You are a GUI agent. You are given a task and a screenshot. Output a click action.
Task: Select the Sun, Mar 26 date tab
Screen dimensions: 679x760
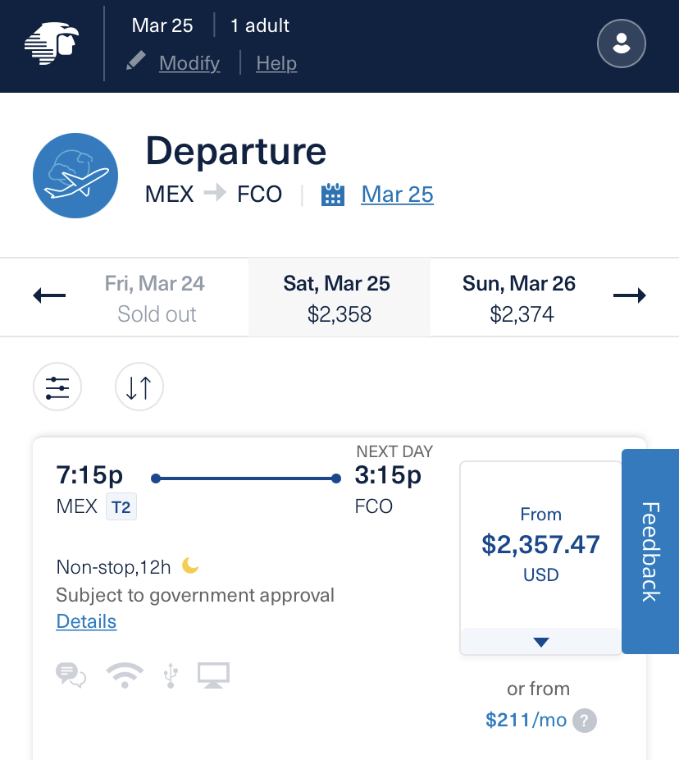[519, 298]
